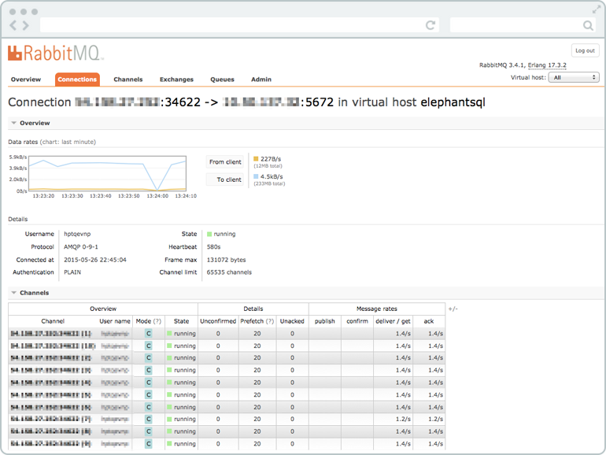This screenshot has width=606, height=455.
Task: Click the timestamp 2015-05-26 22:45:04
Action: click(95, 260)
